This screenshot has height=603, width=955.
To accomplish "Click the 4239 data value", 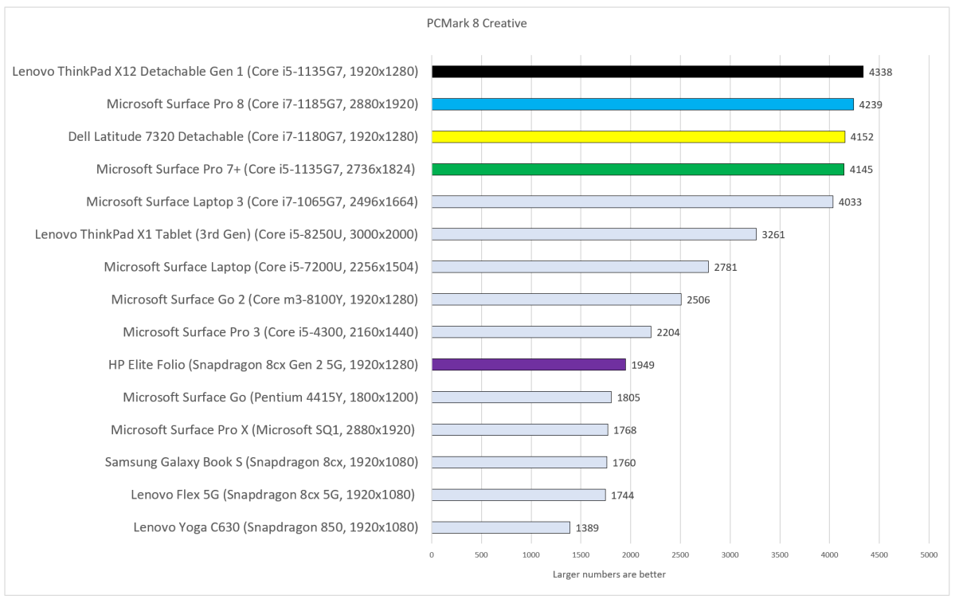I will 871,105.
